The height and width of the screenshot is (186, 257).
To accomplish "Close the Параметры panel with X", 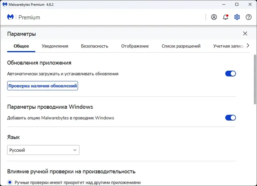I will 245,33.
